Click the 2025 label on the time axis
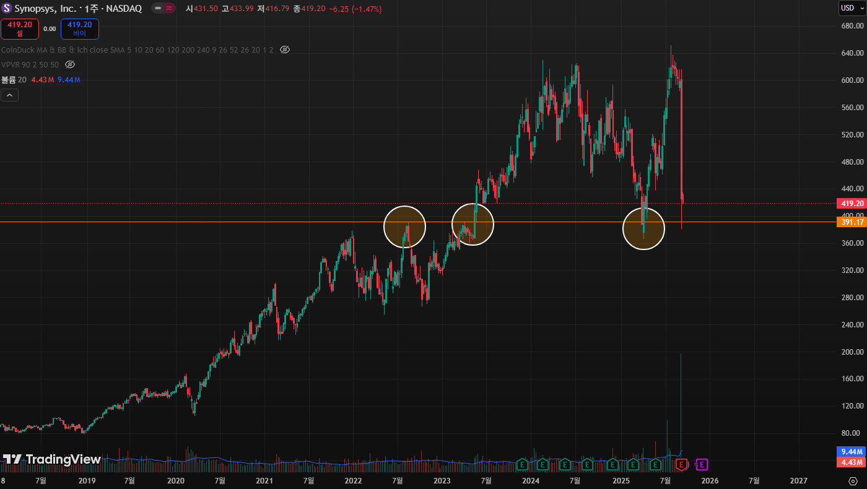Screen dimensions: 867x489 (x=621, y=480)
